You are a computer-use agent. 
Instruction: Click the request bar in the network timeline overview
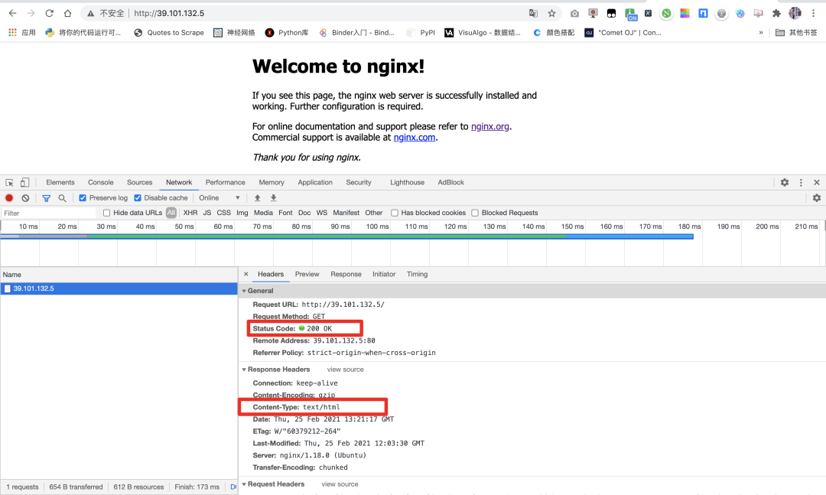point(347,236)
